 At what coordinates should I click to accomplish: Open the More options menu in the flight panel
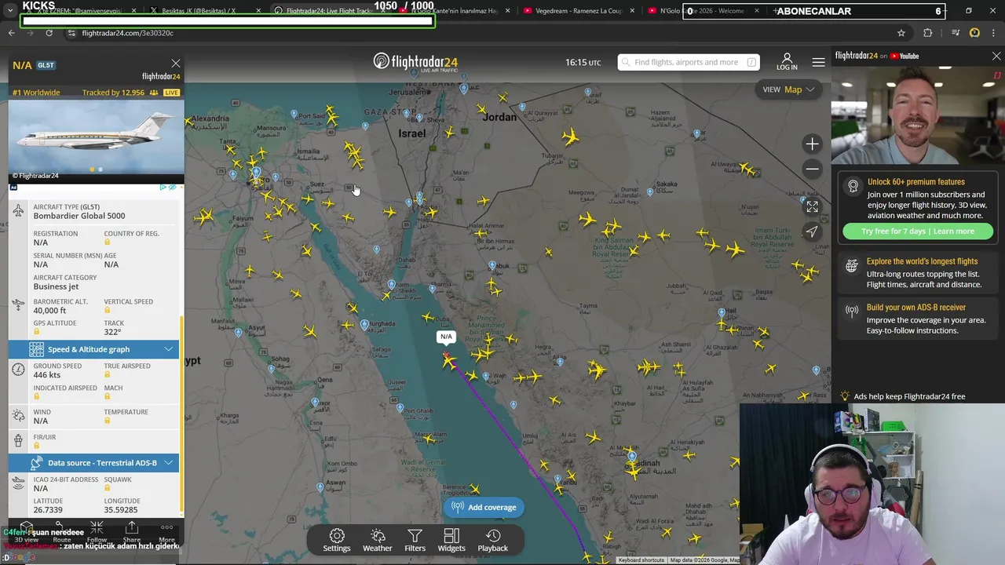[166, 532]
